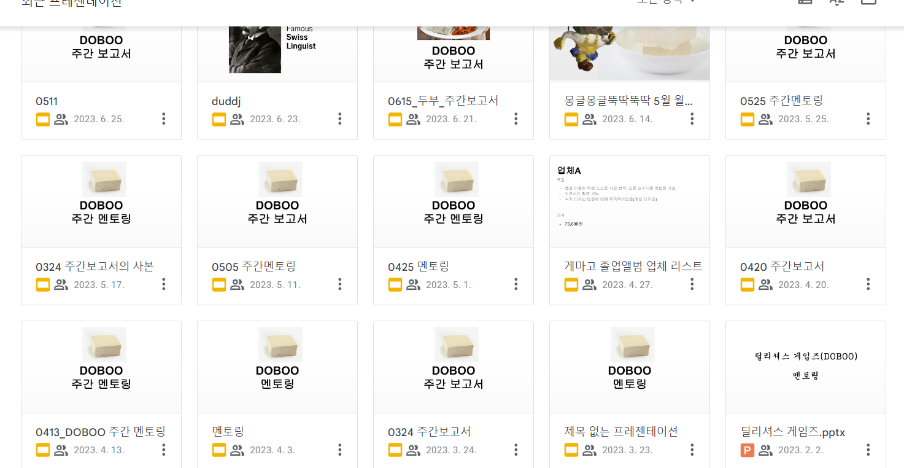Show the options menu for 딜리셔스 게임즈.pptx
Image resolution: width=904 pixels, height=468 pixels.
point(868,450)
